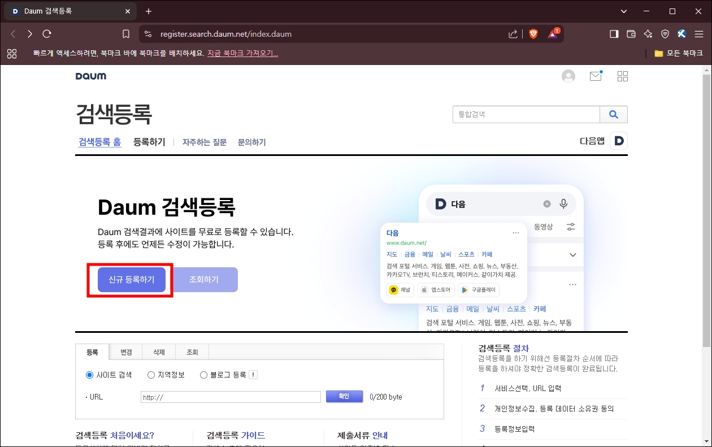Open Leo AI sparkle icon
Screen dimensions: 712x447
[648, 34]
